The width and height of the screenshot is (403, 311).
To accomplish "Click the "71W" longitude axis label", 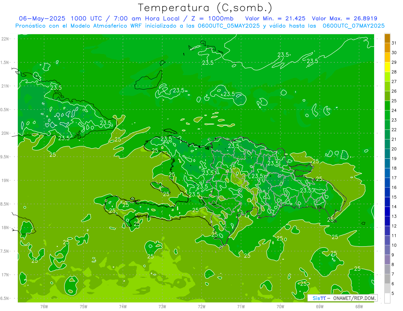I will [x=241, y=306].
